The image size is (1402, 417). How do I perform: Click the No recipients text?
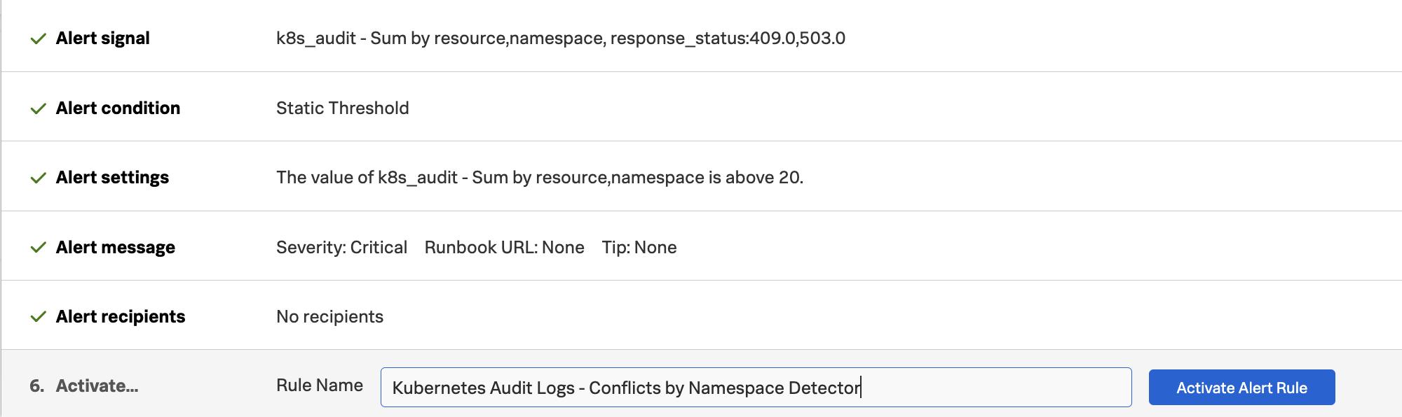pos(329,317)
